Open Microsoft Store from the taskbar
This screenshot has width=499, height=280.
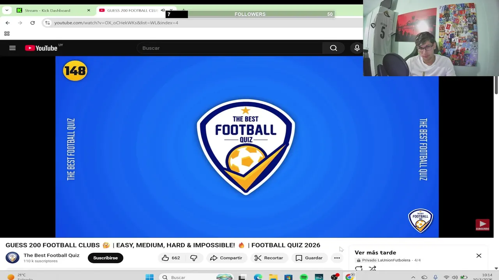point(288,277)
